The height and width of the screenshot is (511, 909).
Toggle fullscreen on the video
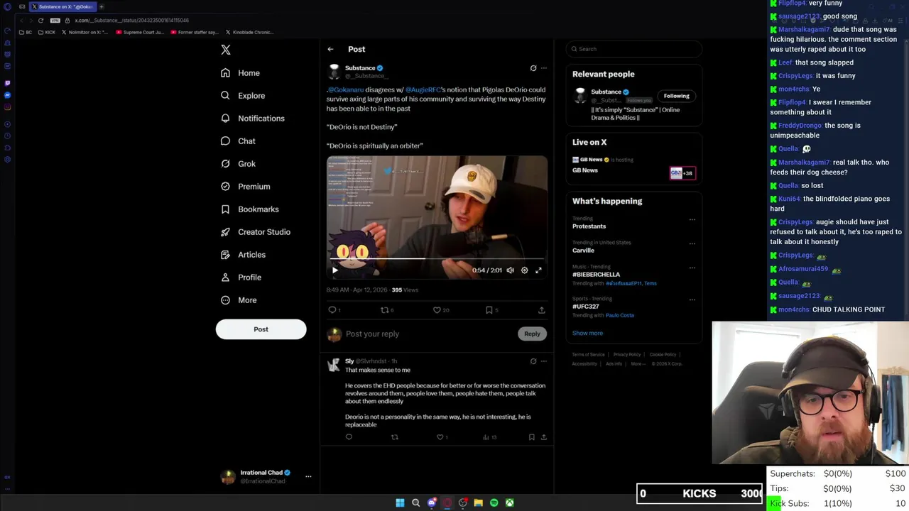[538, 270]
